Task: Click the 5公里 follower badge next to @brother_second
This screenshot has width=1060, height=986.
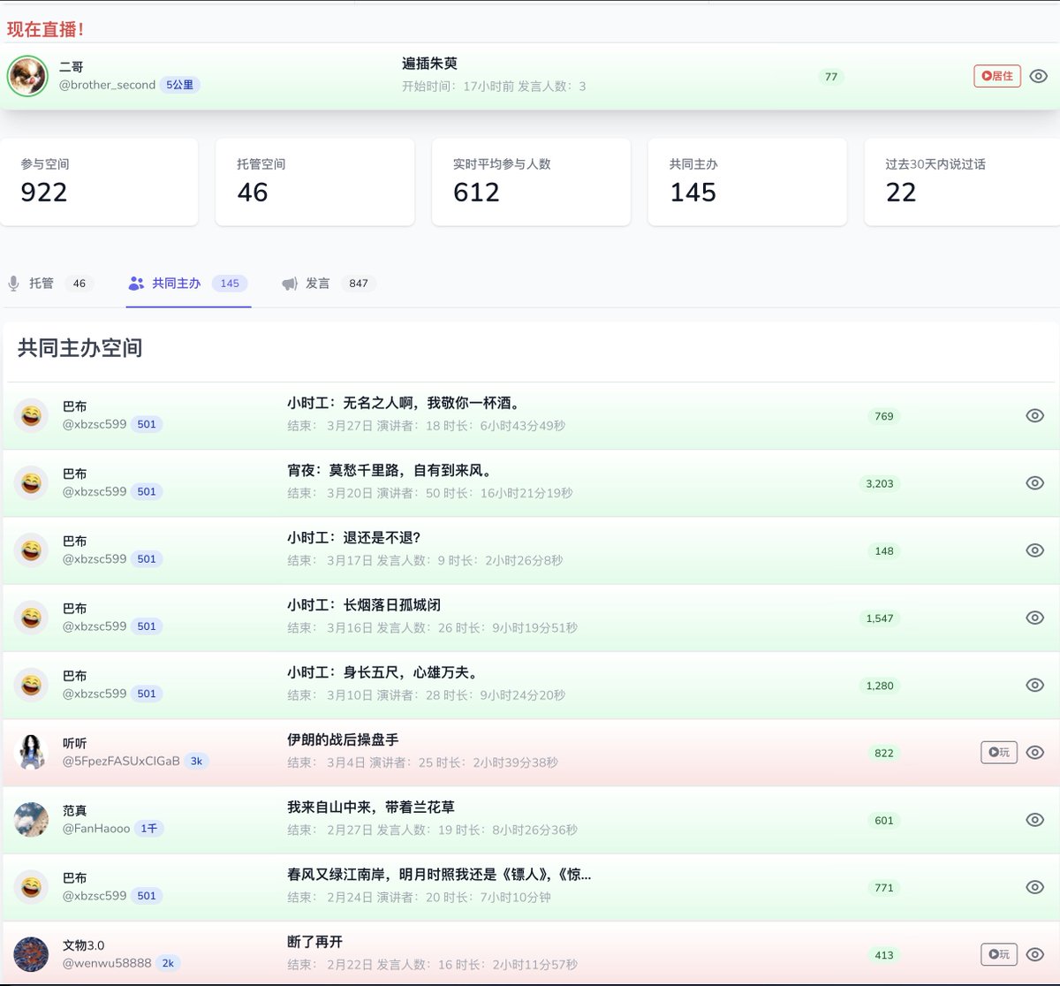Action: 180,85
